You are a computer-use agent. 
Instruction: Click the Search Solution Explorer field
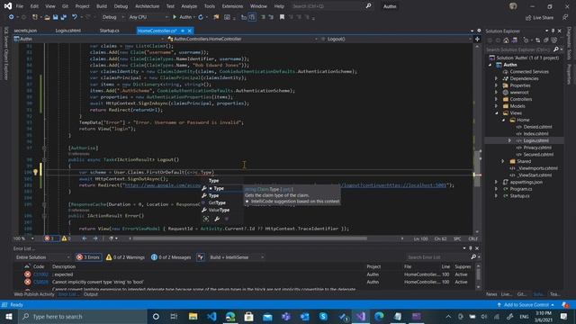click(518, 49)
